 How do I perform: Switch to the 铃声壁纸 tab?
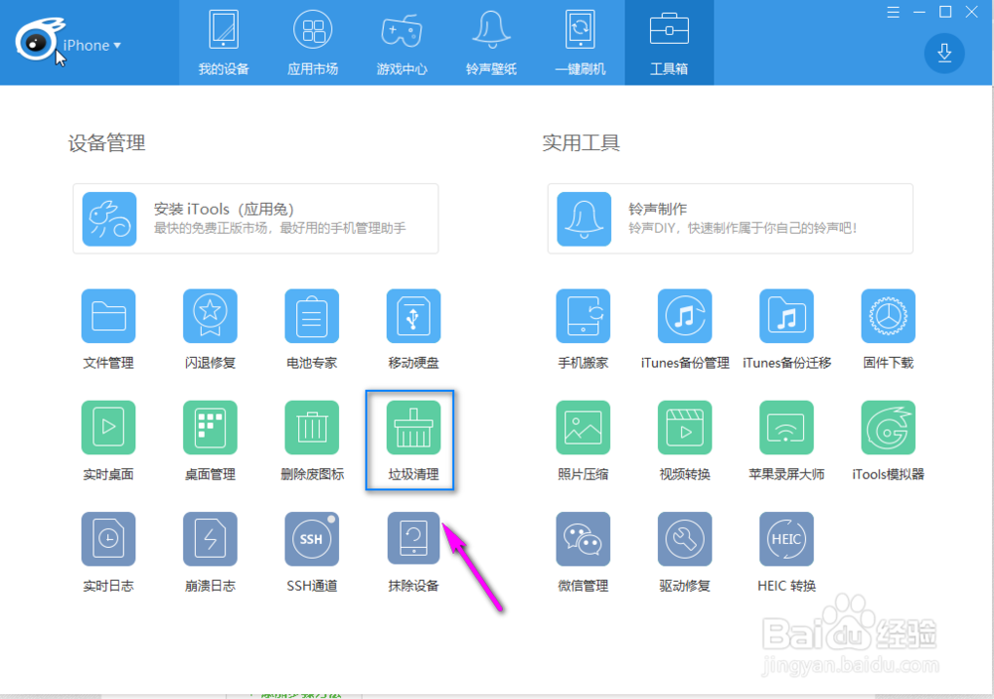click(x=491, y=43)
